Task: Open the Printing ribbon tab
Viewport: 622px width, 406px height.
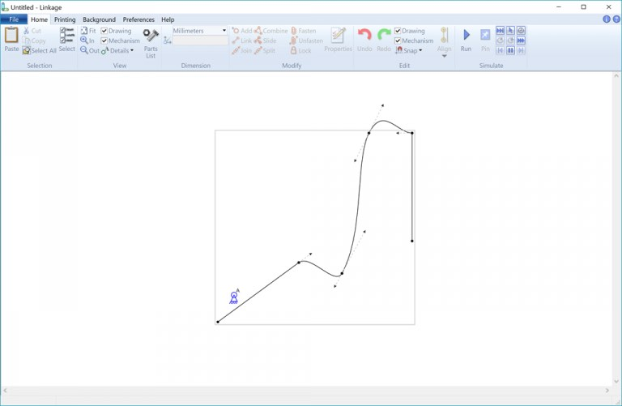Action: tap(65, 19)
